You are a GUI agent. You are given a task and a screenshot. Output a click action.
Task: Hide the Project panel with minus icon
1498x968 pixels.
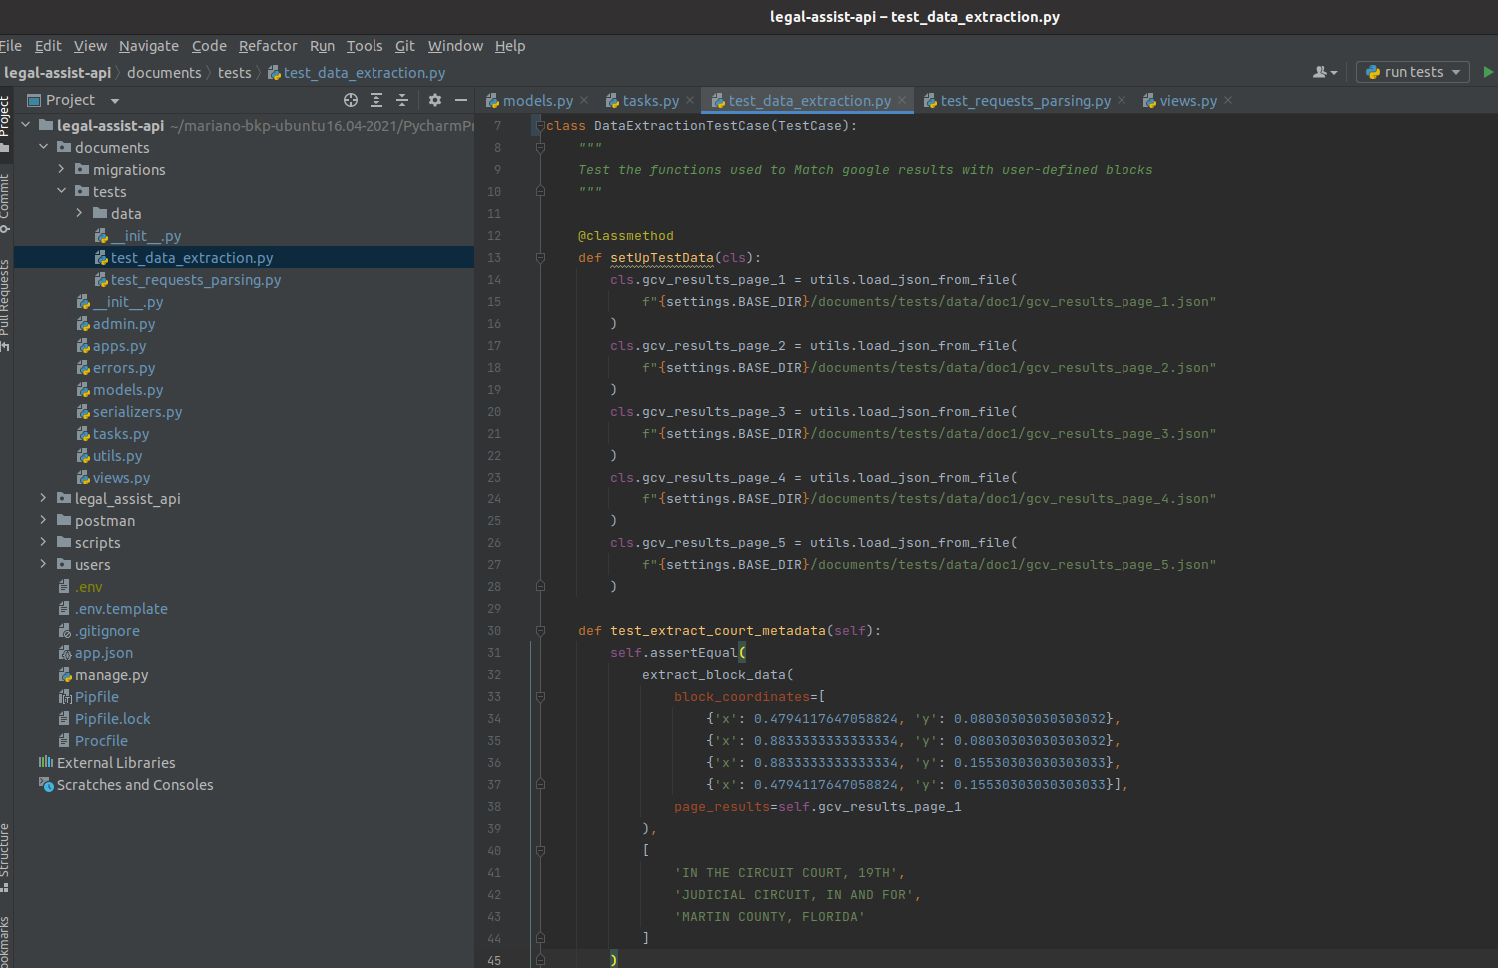click(460, 100)
